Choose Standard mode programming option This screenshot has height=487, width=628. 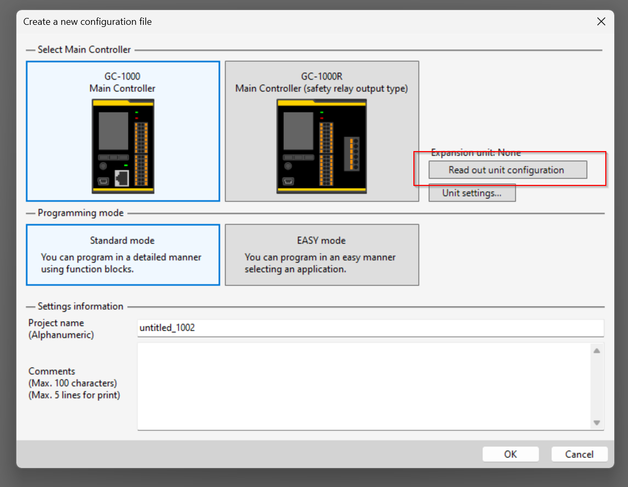[123, 255]
